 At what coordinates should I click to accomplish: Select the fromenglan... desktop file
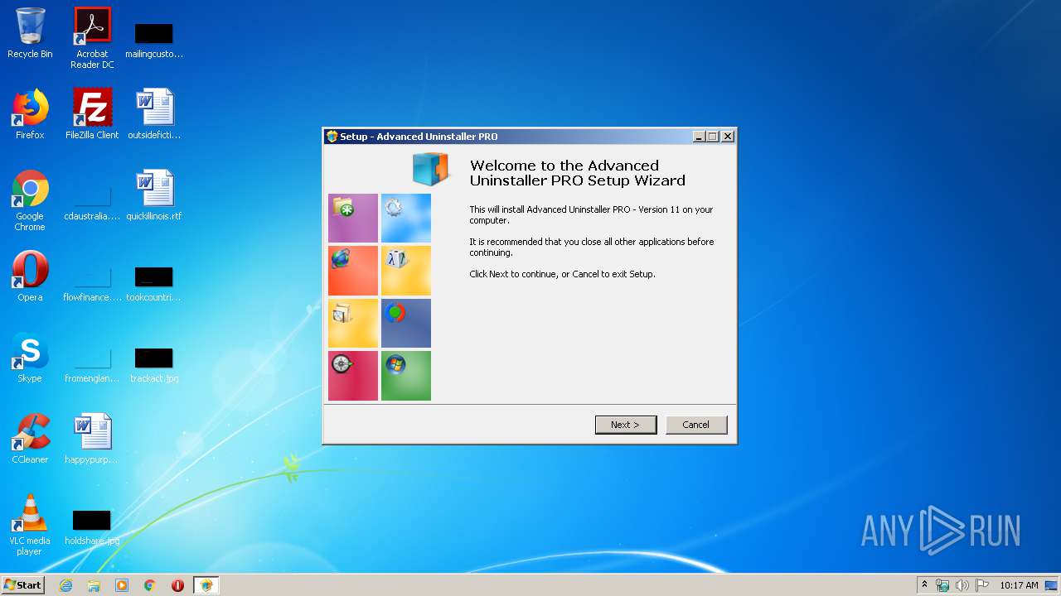point(92,364)
